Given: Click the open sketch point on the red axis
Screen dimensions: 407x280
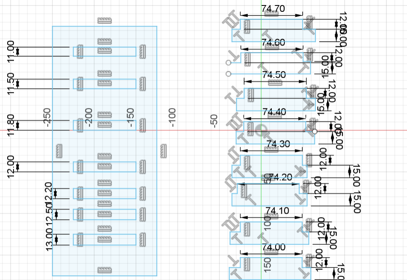Looking at the screenshot, I should [x=314, y=132].
